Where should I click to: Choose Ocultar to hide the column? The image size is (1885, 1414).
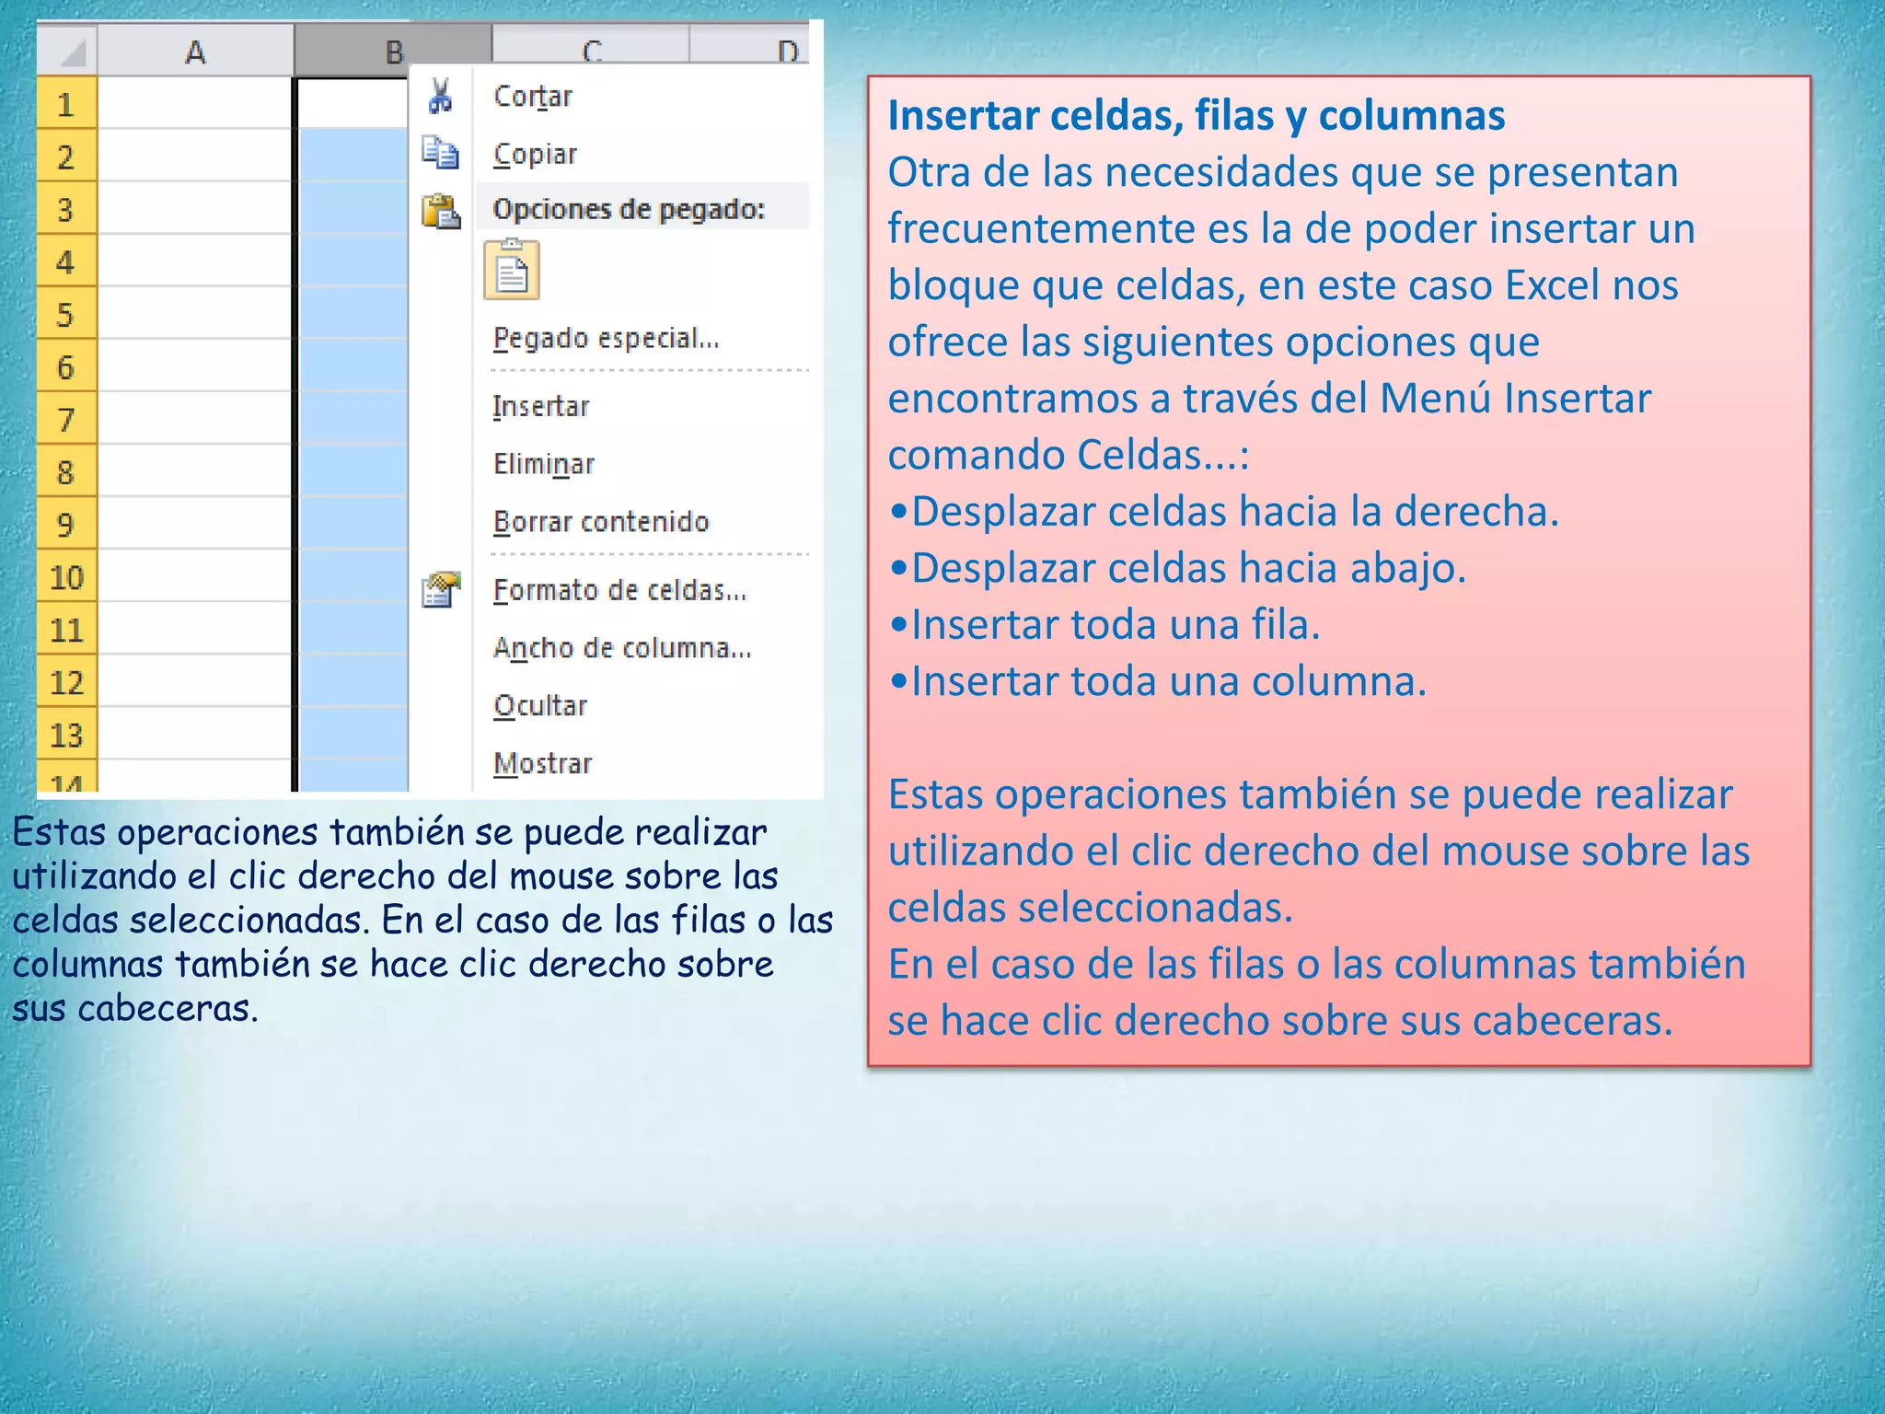click(x=540, y=706)
